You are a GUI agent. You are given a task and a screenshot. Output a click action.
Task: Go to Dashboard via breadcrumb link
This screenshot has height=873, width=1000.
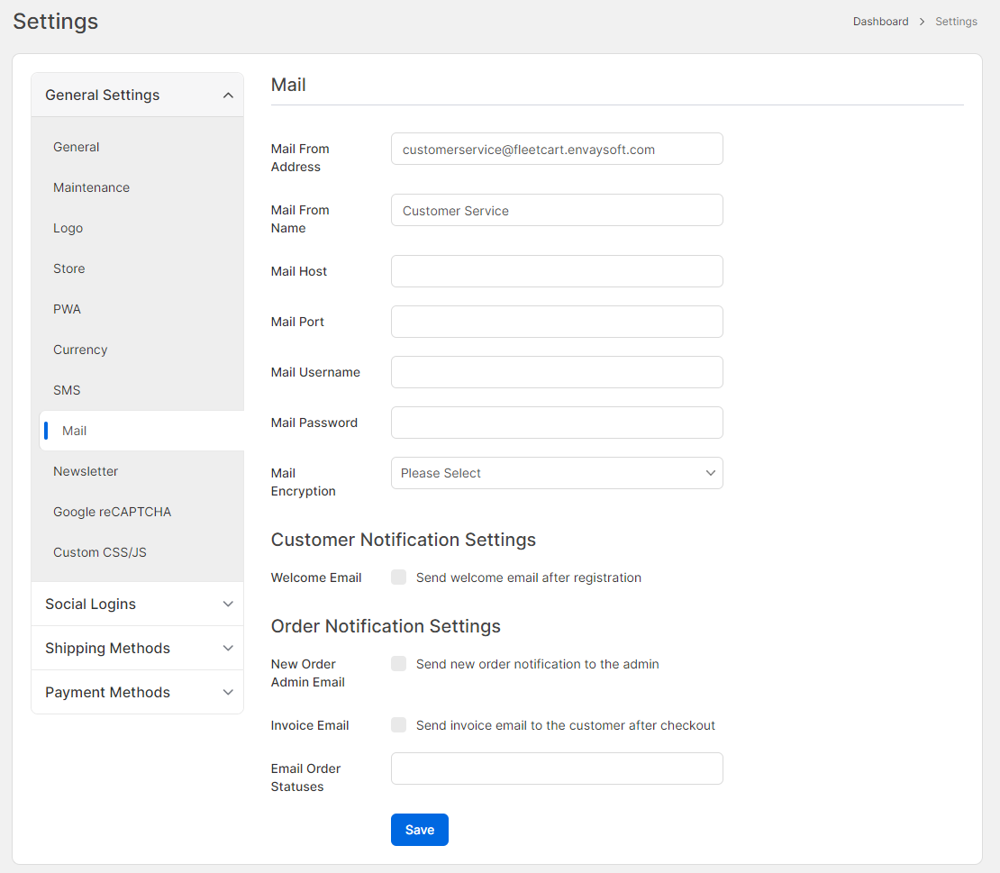click(x=880, y=22)
